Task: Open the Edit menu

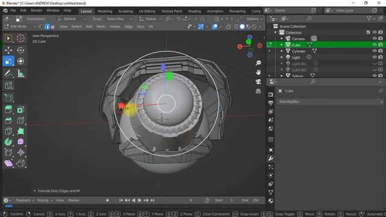Action: (x=23, y=11)
